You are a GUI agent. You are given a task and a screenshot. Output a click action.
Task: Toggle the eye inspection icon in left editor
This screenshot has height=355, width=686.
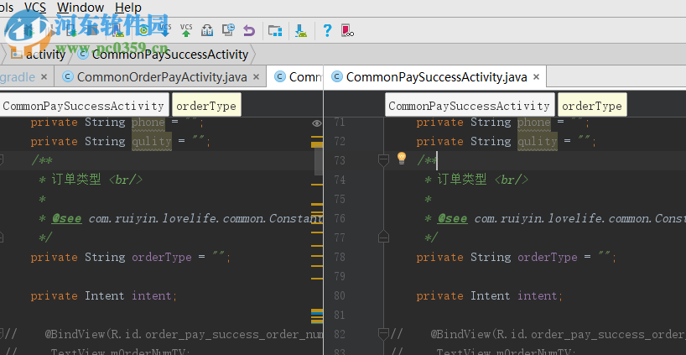[x=317, y=123]
